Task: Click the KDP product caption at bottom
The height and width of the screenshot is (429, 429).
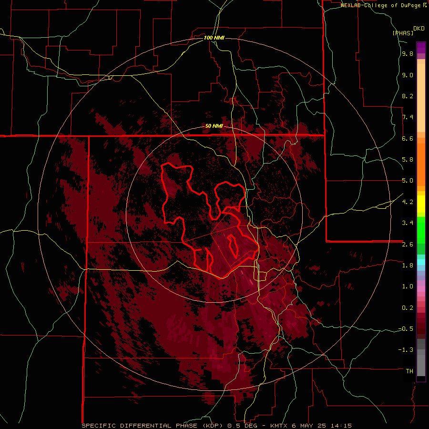Action: coord(216,426)
